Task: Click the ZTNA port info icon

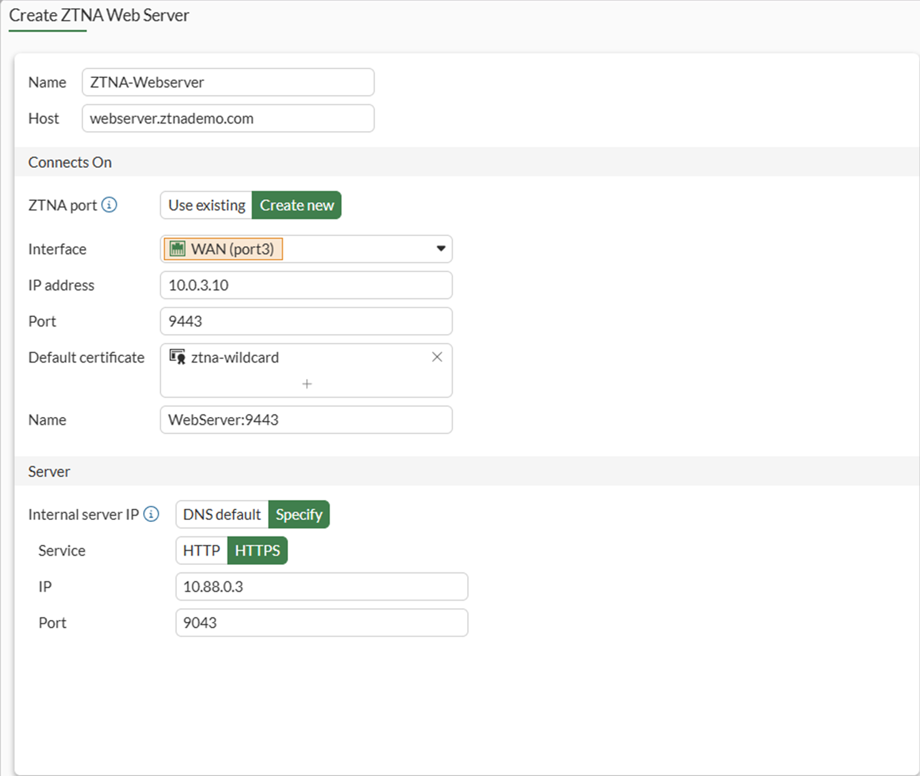Action: [x=109, y=205]
